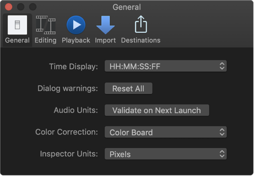This screenshot has width=254, height=176.
Task: Open the Playback preferences tab label
Action: (76, 40)
